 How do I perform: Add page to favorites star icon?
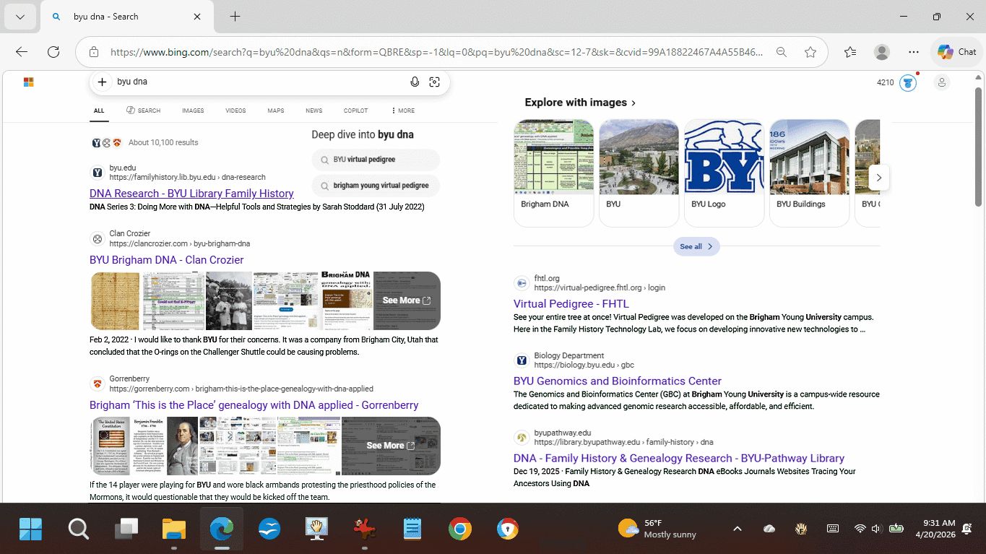[x=810, y=52]
